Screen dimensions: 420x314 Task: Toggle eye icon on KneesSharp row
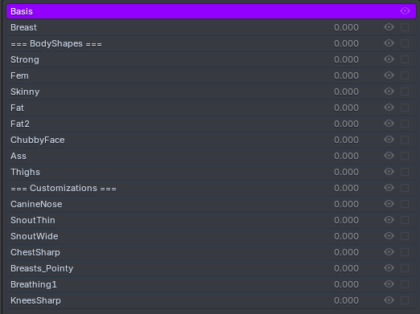point(389,300)
